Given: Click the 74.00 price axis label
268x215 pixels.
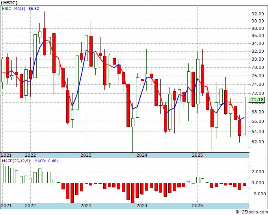Looking at the screenshot, I should [x=258, y=84].
